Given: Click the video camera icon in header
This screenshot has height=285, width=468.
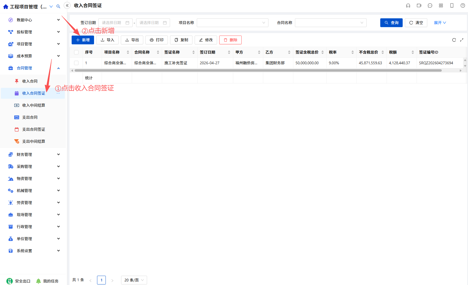Looking at the screenshot, I should click(419, 5).
